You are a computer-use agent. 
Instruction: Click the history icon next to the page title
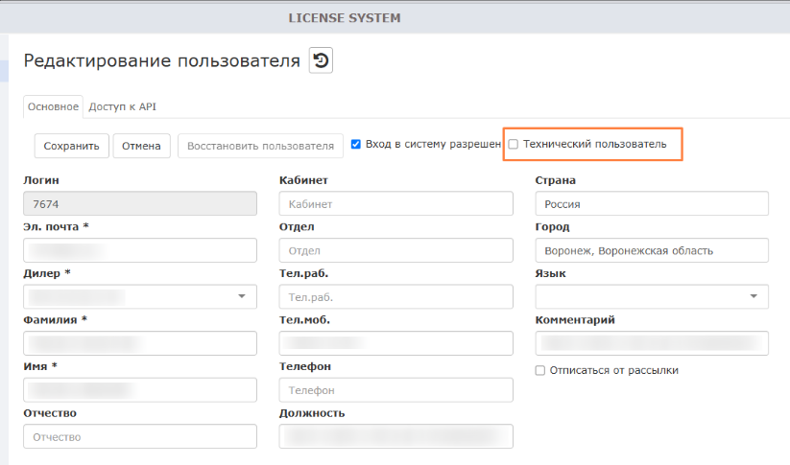click(x=321, y=60)
